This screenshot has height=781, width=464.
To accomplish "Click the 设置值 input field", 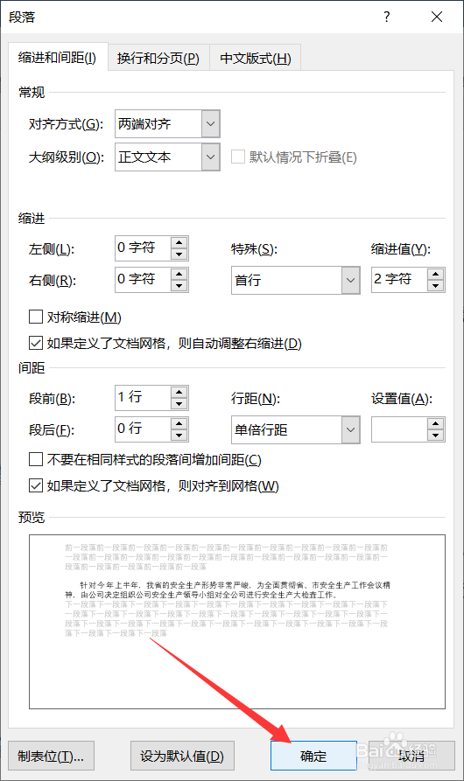I will tap(399, 429).
